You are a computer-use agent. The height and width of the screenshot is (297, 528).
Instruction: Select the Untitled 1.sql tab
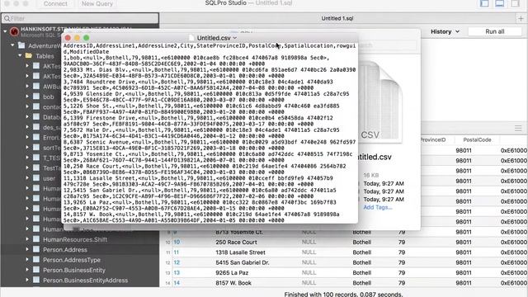pyautogui.click(x=337, y=18)
